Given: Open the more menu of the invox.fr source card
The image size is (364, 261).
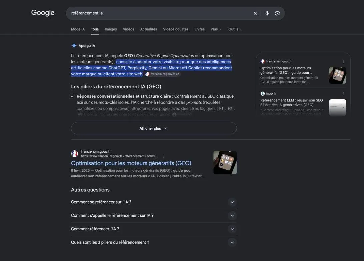Looking at the screenshot, I should pyautogui.click(x=344, y=94).
